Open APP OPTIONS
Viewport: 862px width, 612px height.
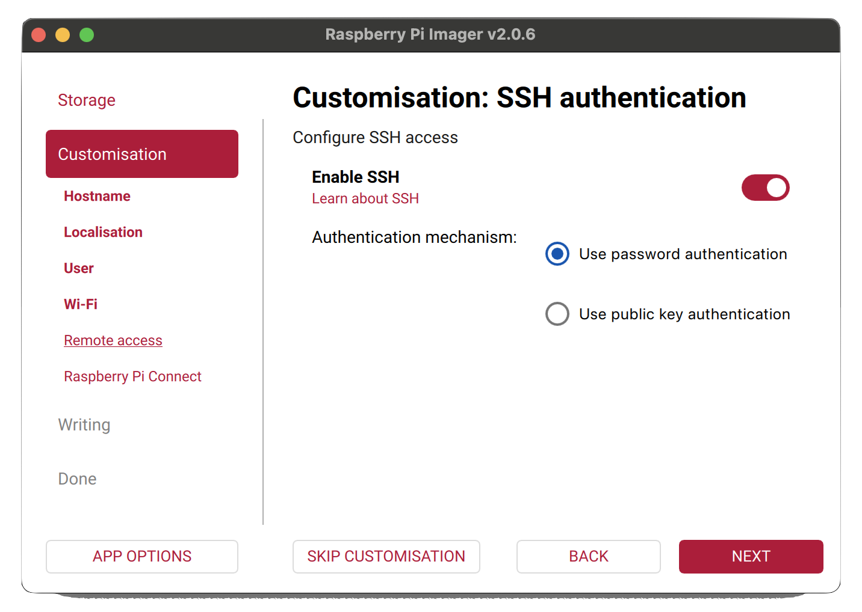click(x=141, y=556)
